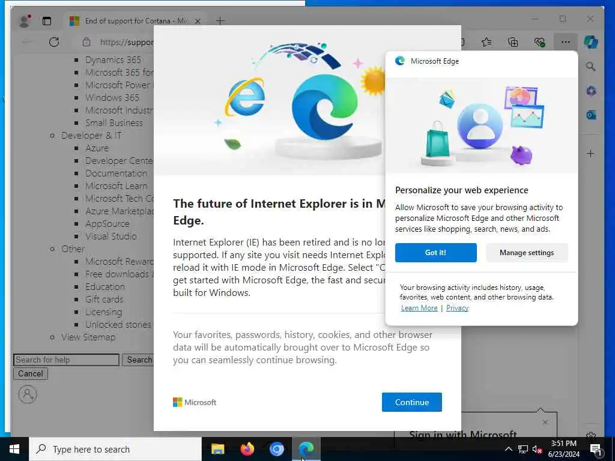Click the Search button beside the help field
The height and width of the screenshot is (461, 615).
point(139,360)
